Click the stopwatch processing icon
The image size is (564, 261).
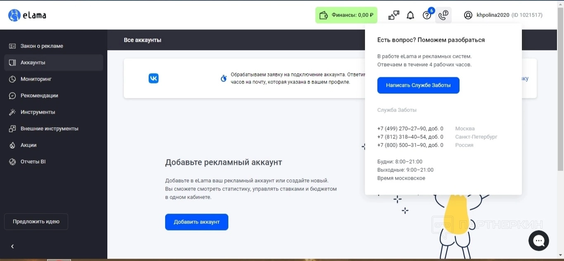click(x=223, y=78)
